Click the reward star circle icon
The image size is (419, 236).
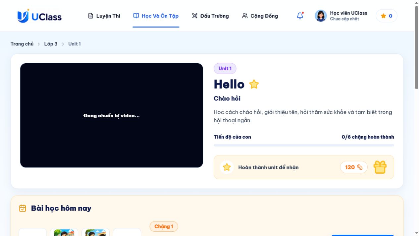(x=227, y=167)
